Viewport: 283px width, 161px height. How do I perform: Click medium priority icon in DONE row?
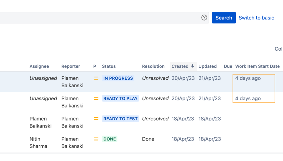[x=96, y=139]
